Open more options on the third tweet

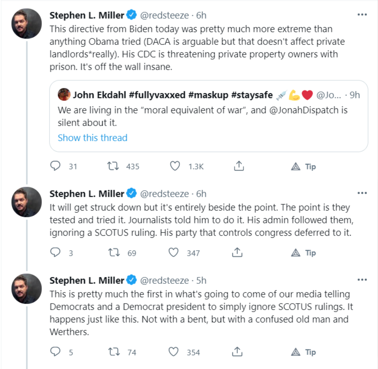click(x=362, y=280)
